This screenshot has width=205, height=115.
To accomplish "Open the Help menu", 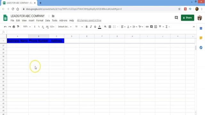I will 71,20.
